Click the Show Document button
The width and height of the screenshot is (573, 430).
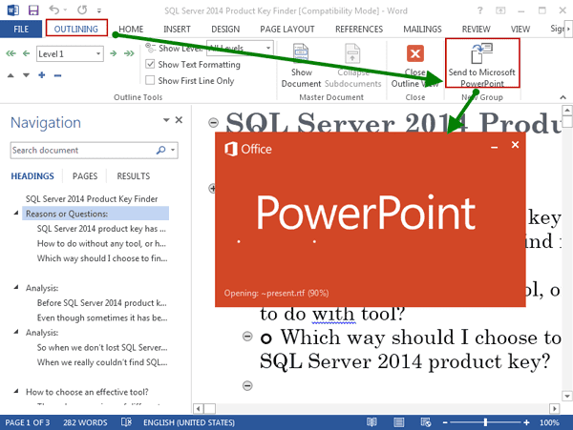click(x=301, y=65)
